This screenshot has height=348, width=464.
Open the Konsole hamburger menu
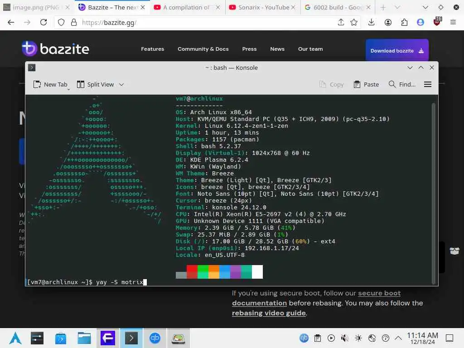coord(428,85)
